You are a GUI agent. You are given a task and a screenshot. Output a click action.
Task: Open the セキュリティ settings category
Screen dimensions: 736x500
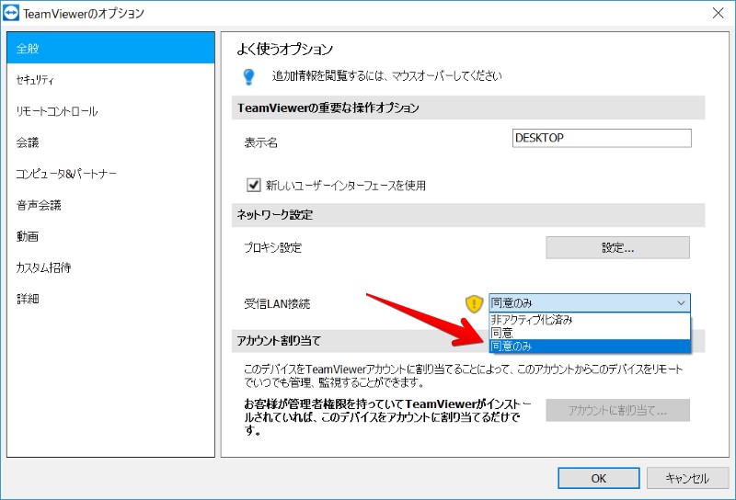(110, 80)
